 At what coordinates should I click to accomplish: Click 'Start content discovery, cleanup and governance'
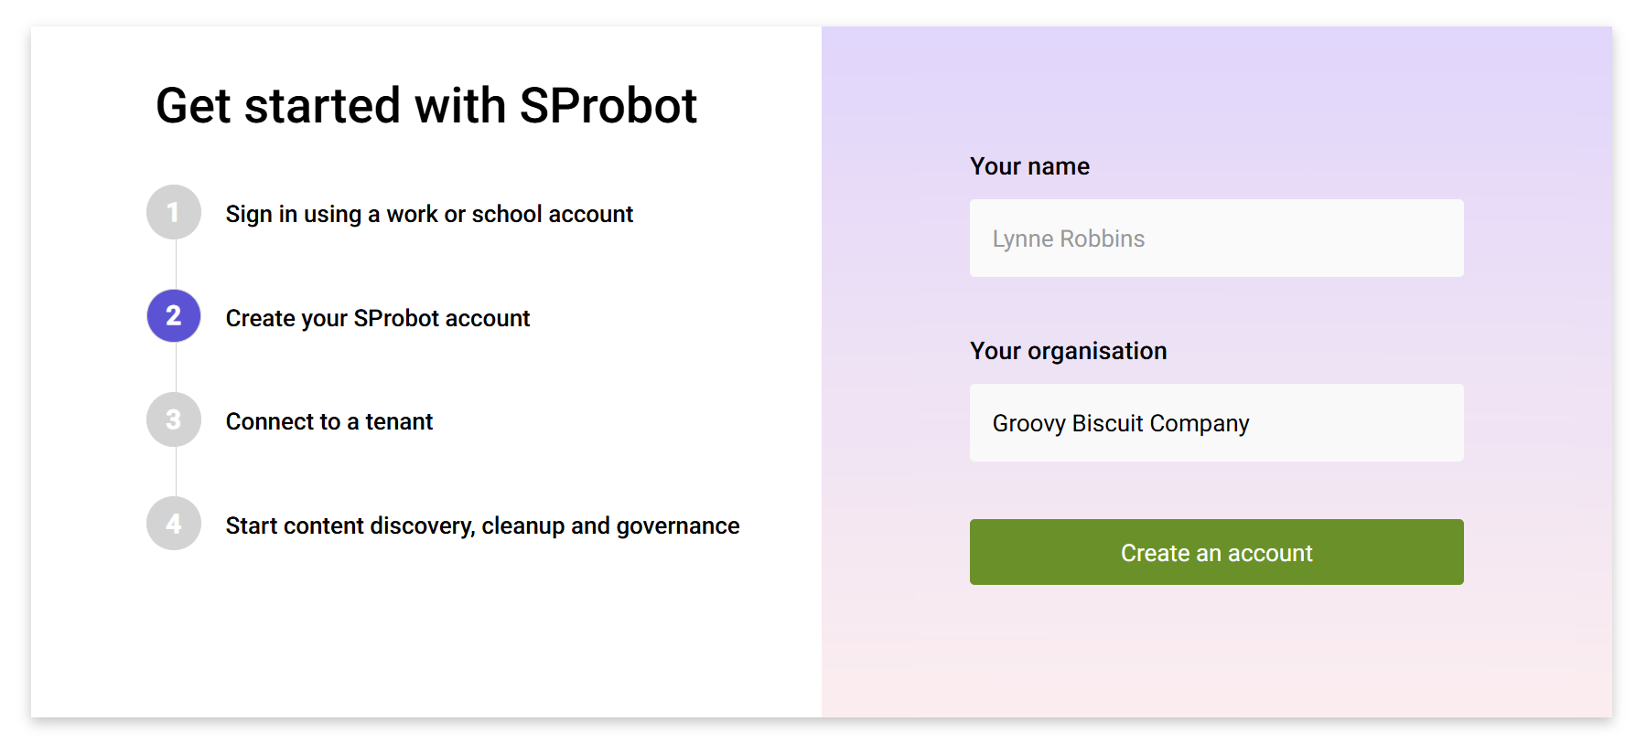[482, 525]
